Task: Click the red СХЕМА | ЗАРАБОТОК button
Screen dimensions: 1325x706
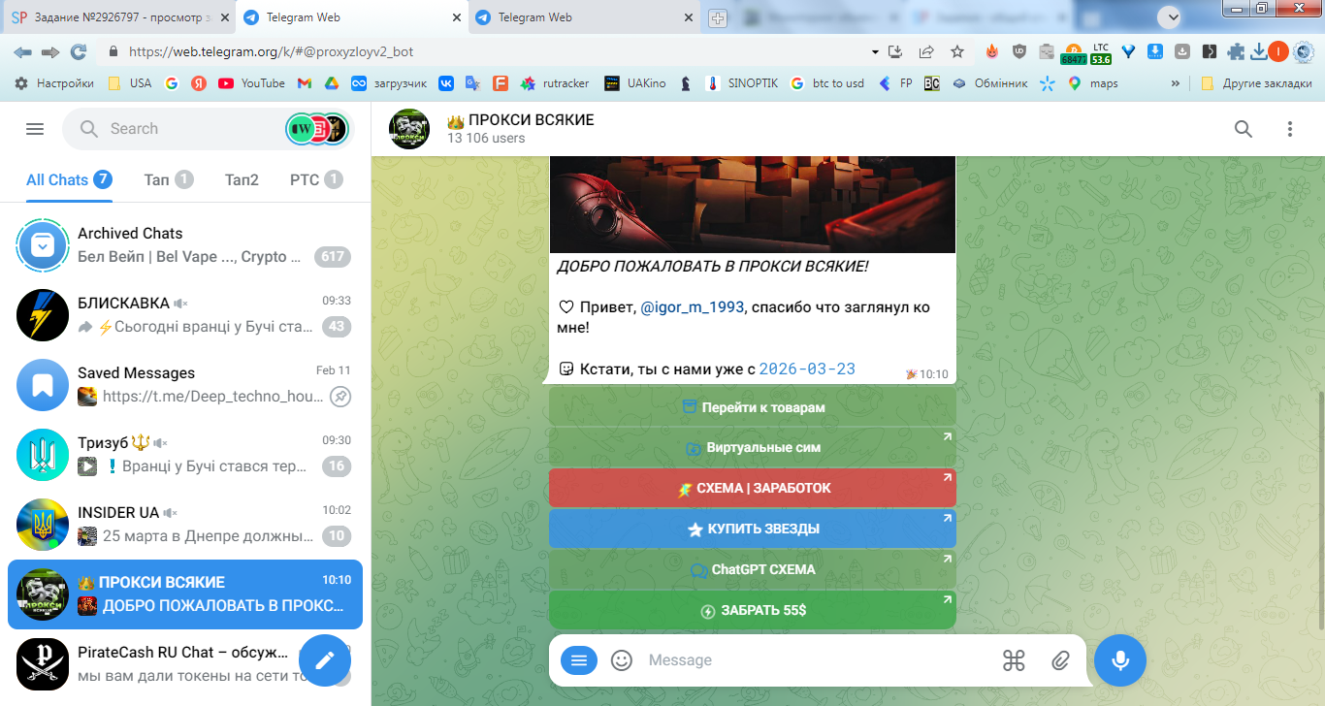Action: (x=753, y=489)
